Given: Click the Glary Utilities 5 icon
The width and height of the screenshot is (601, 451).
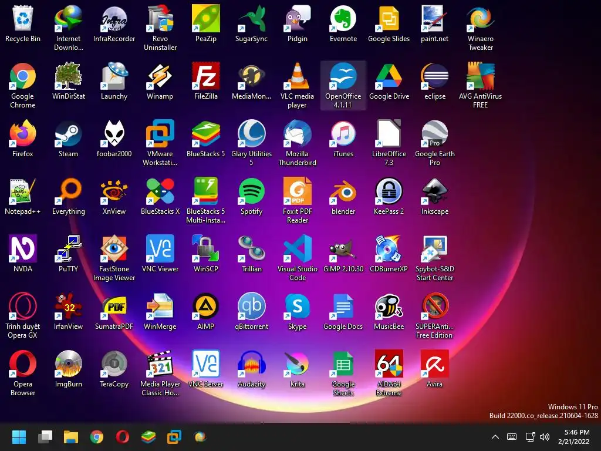Looking at the screenshot, I should click(251, 134).
